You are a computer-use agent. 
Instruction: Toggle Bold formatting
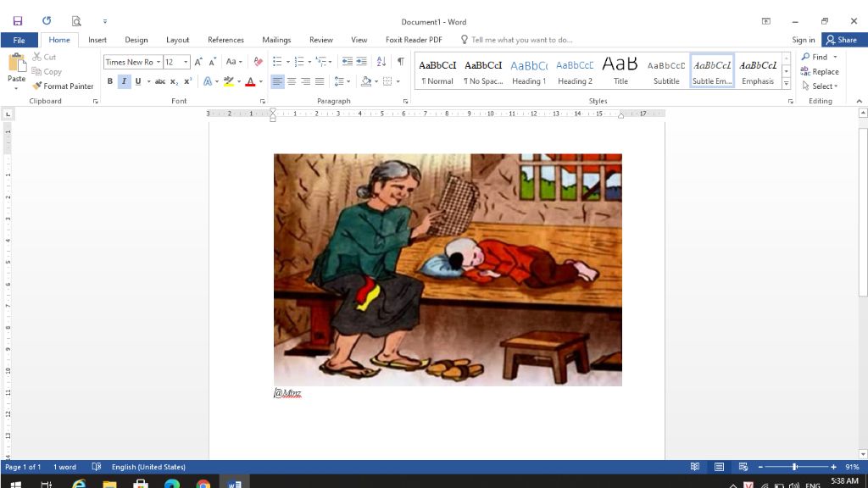click(110, 81)
